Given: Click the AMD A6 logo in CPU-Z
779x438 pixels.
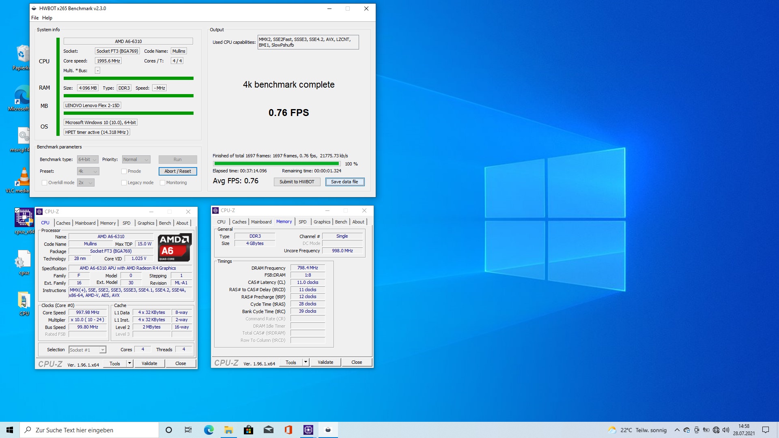Looking at the screenshot, I should click(174, 247).
